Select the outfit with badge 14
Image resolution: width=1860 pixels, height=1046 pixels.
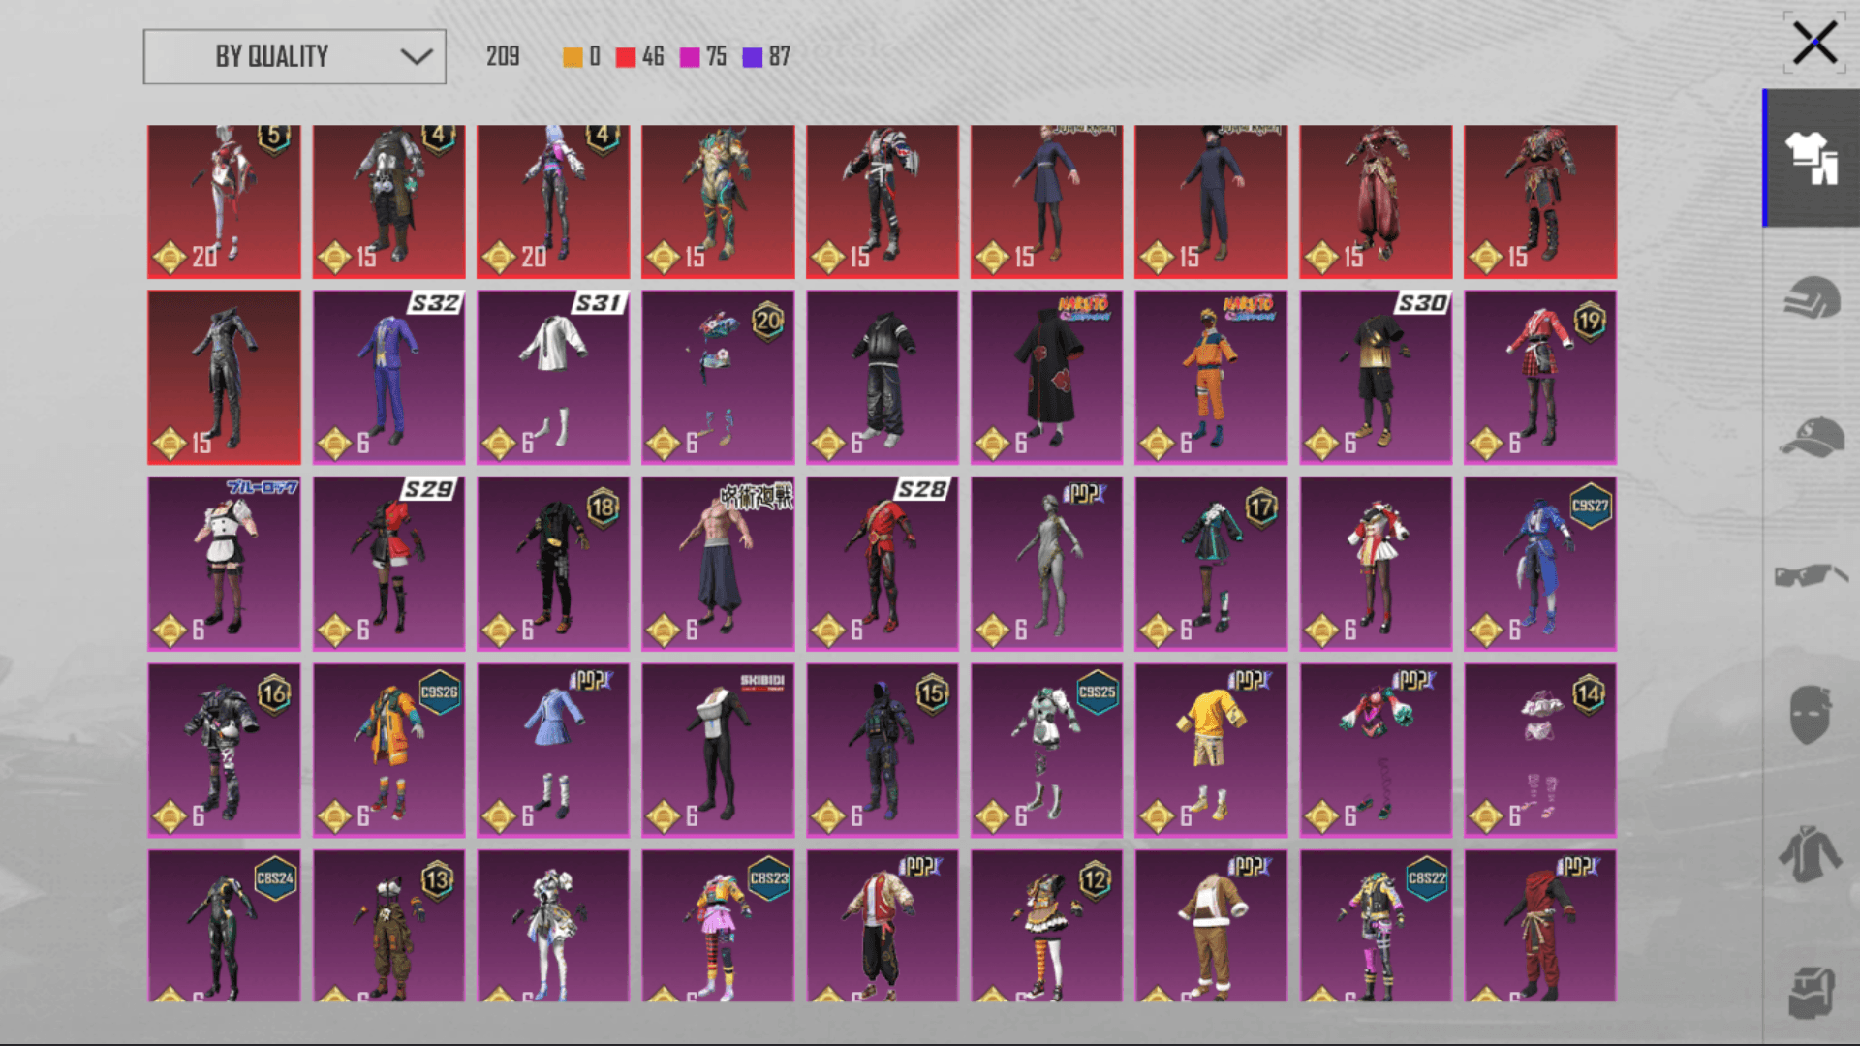1540,750
